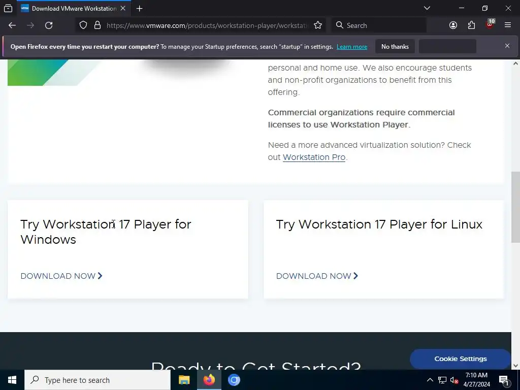Open the blue circular browser taskbar icon
This screenshot has width=520, height=390.
pos(234,380)
